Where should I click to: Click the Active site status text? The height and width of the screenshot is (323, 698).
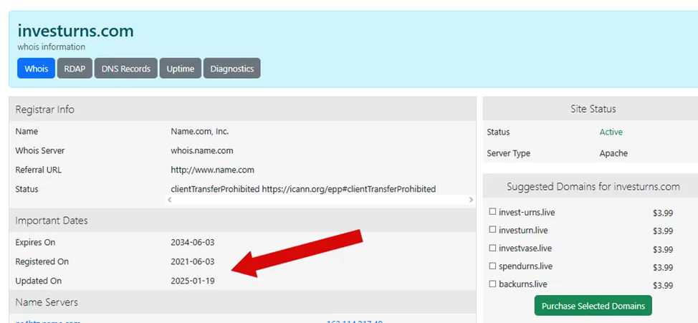(611, 132)
